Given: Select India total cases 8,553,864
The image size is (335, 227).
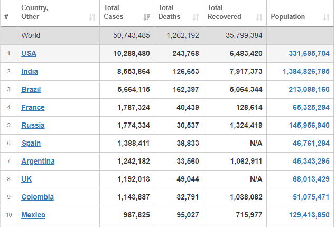Looking at the screenshot, I should point(134,71).
